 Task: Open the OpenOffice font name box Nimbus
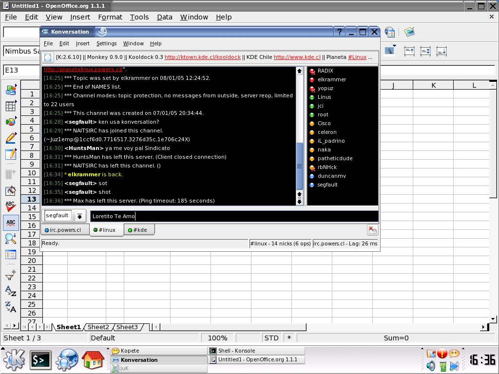tap(22, 51)
